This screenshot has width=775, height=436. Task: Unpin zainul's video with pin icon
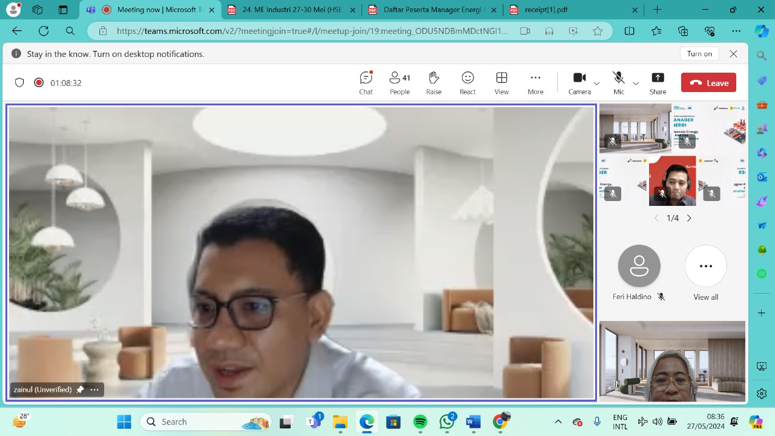coord(80,390)
